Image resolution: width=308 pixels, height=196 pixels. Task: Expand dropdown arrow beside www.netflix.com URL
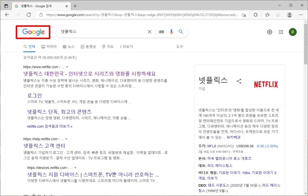tap(67, 67)
